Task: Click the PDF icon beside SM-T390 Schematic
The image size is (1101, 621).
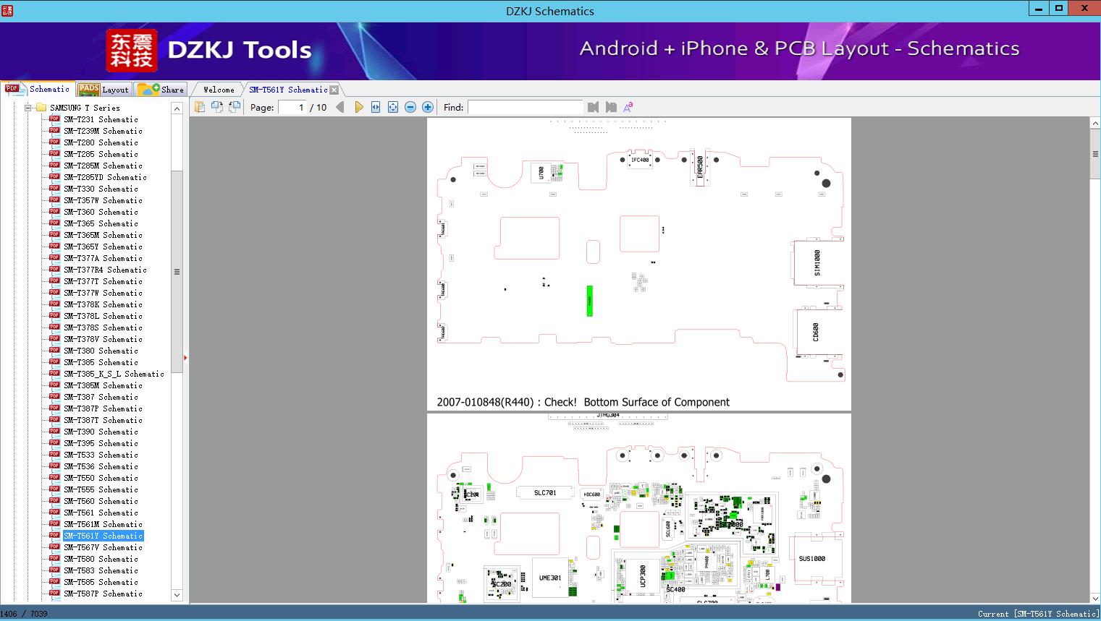Action: tap(54, 432)
